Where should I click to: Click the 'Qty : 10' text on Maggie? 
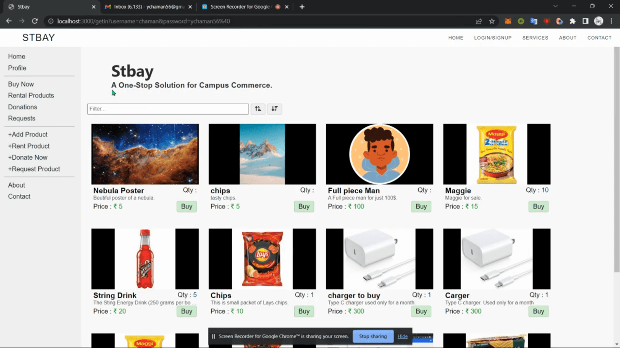tap(537, 190)
